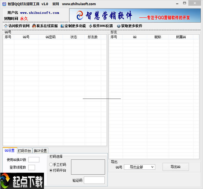Click the 序号 column header in QQ号 list
Screen dimensions: 203x189
8,37
